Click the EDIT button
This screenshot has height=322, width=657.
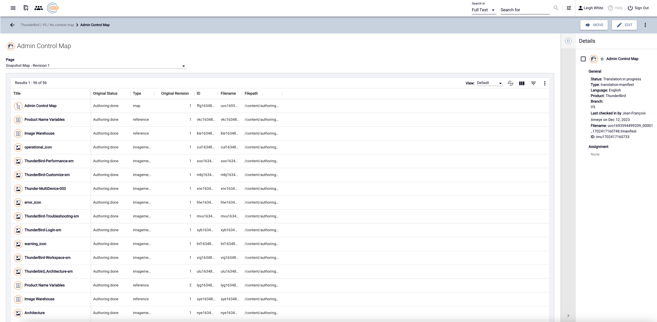click(x=624, y=25)
